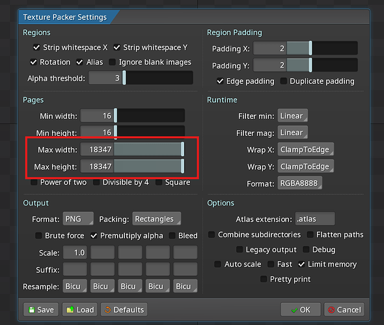
Task: Uncheck the Alias checkbox
Action: pos(79,62)
